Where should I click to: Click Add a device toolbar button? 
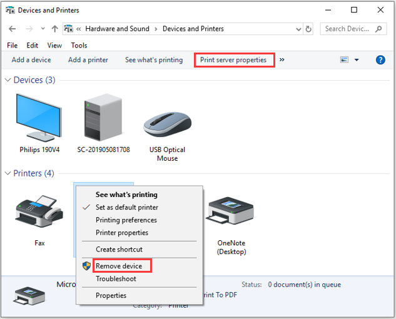(x=31, y=60)
